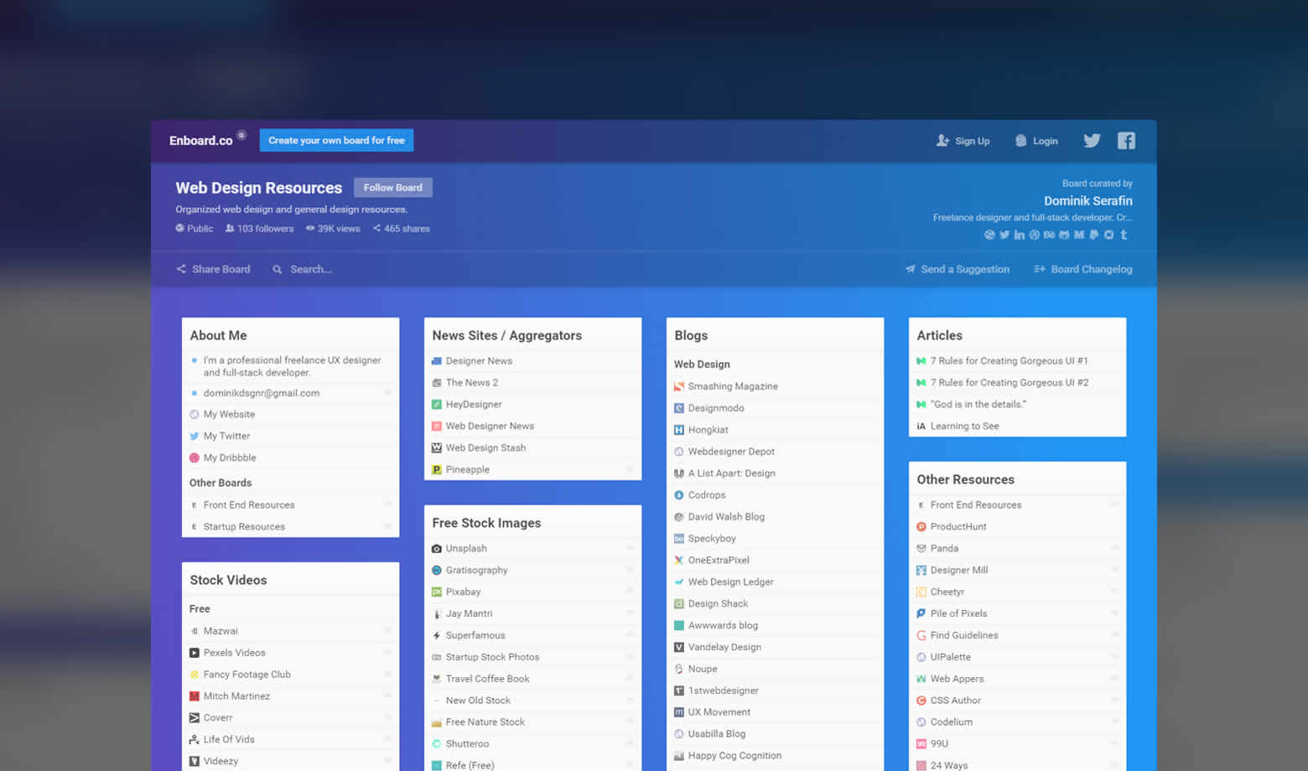1308x771 pixels.
Task: Open the Board Changelog
Action: pyautogui.click(x=1083, y=270)
